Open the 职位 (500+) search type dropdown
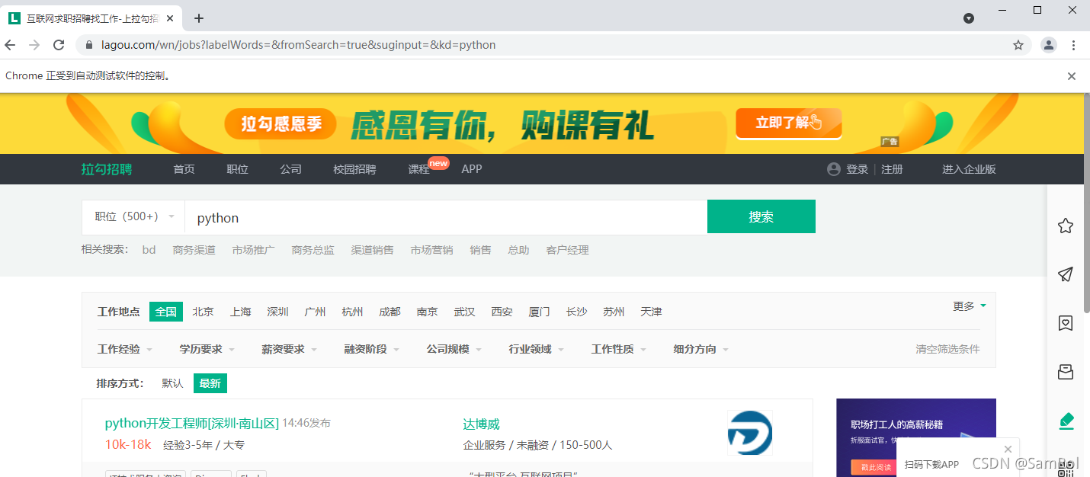 (x=133, y=217)
